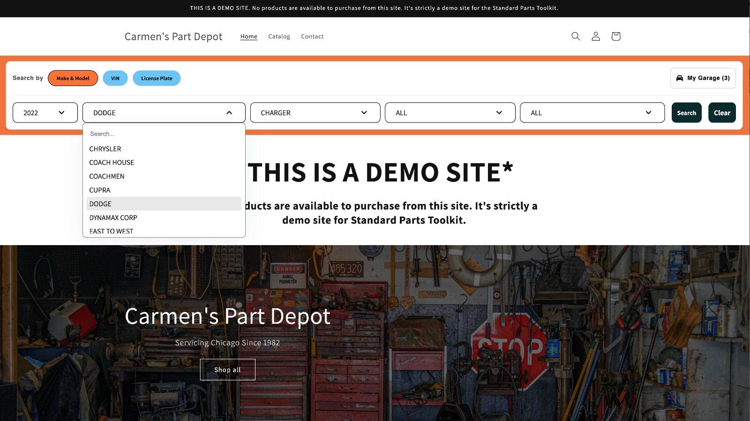Viewport: 750px width, 421px height.
Task: Click the Carmen's Part Depot header logo
Action: (x=173, y=36)
